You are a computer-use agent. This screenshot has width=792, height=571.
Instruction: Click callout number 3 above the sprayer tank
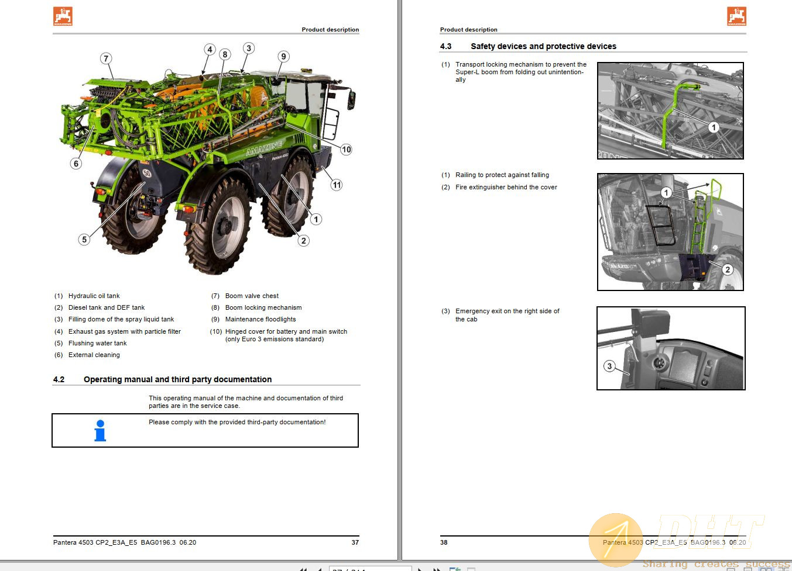[249, 48]
